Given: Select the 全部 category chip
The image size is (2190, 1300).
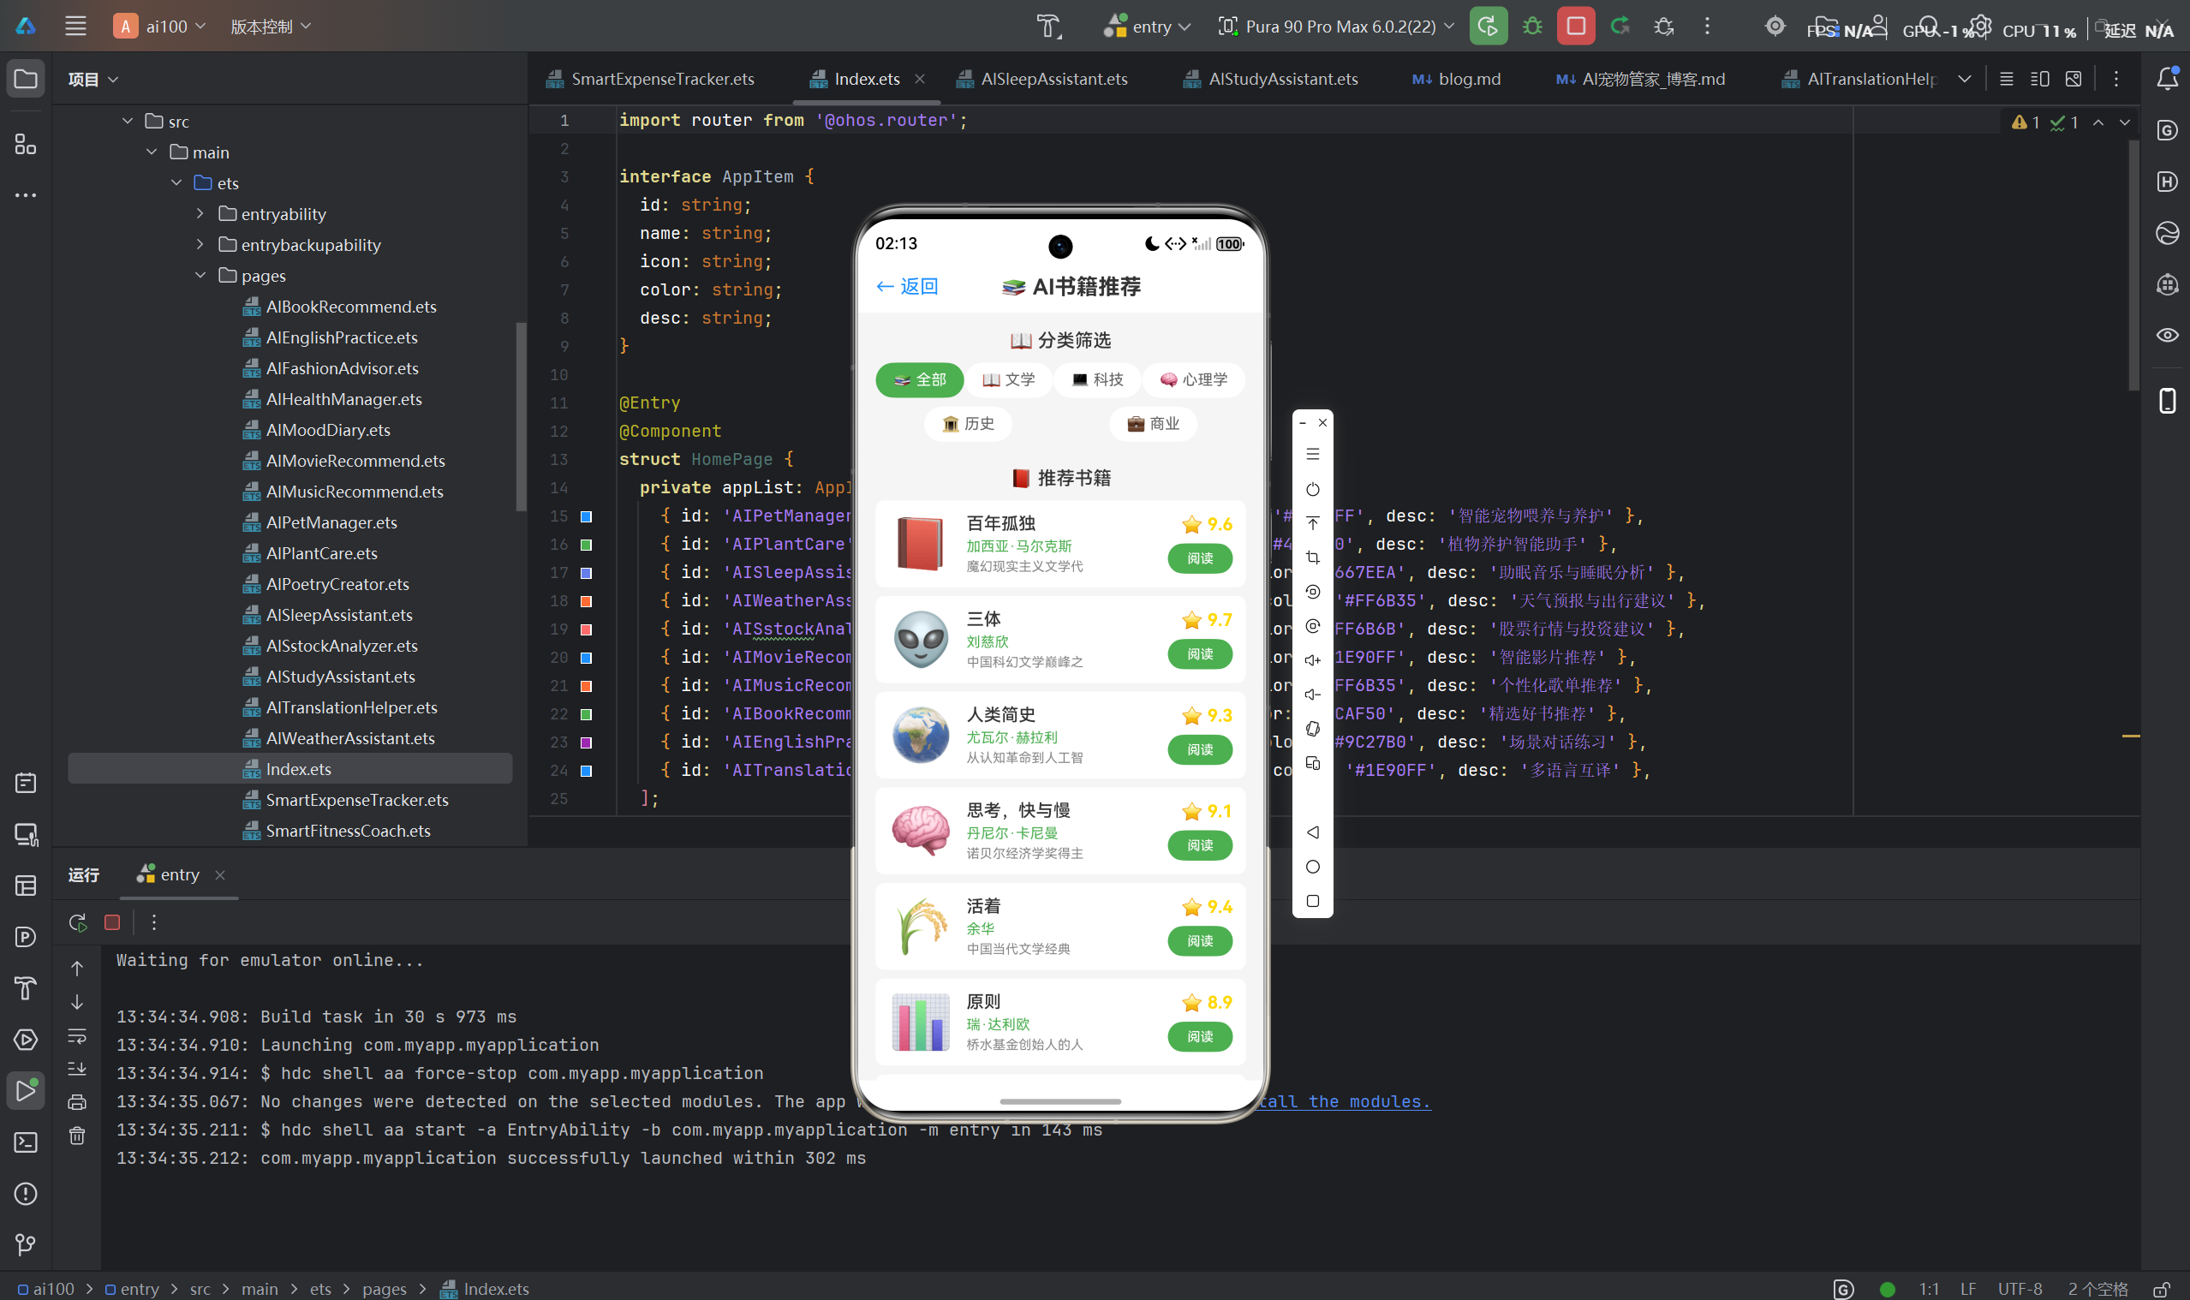Looking at the screenshot, I should tap(920, 379).
